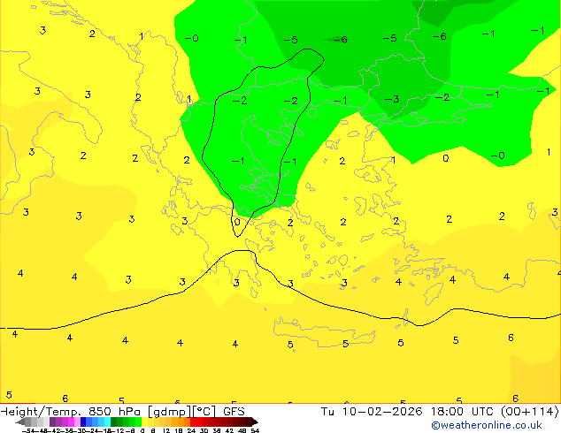Click the '54' maximum legend scale value
Image resolution: width=561 pixels, height=433 pixels.
tap(255, 431)
